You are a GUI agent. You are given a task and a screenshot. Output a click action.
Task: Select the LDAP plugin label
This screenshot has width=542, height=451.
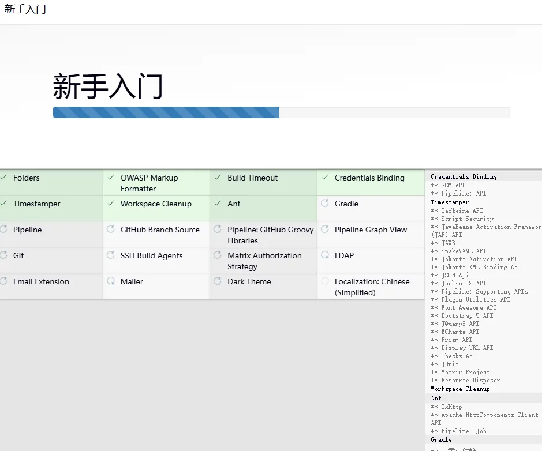(x=344, y=255)
